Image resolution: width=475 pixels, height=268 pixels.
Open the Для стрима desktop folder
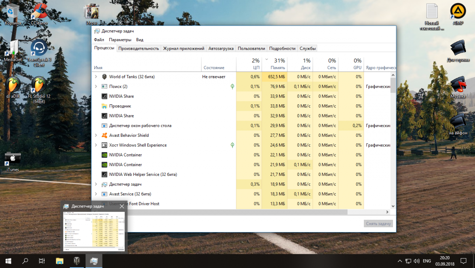458,51
